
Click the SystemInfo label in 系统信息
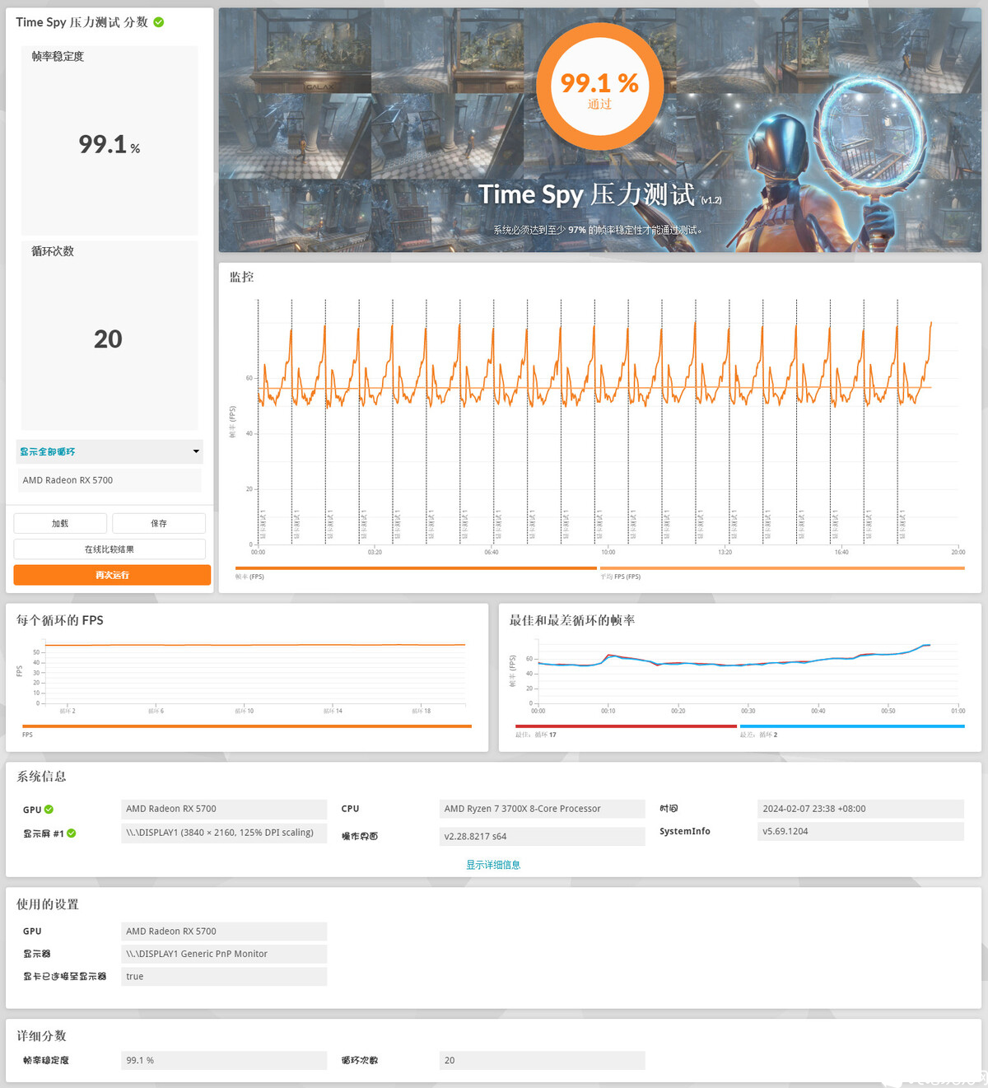tap(685, 832)
